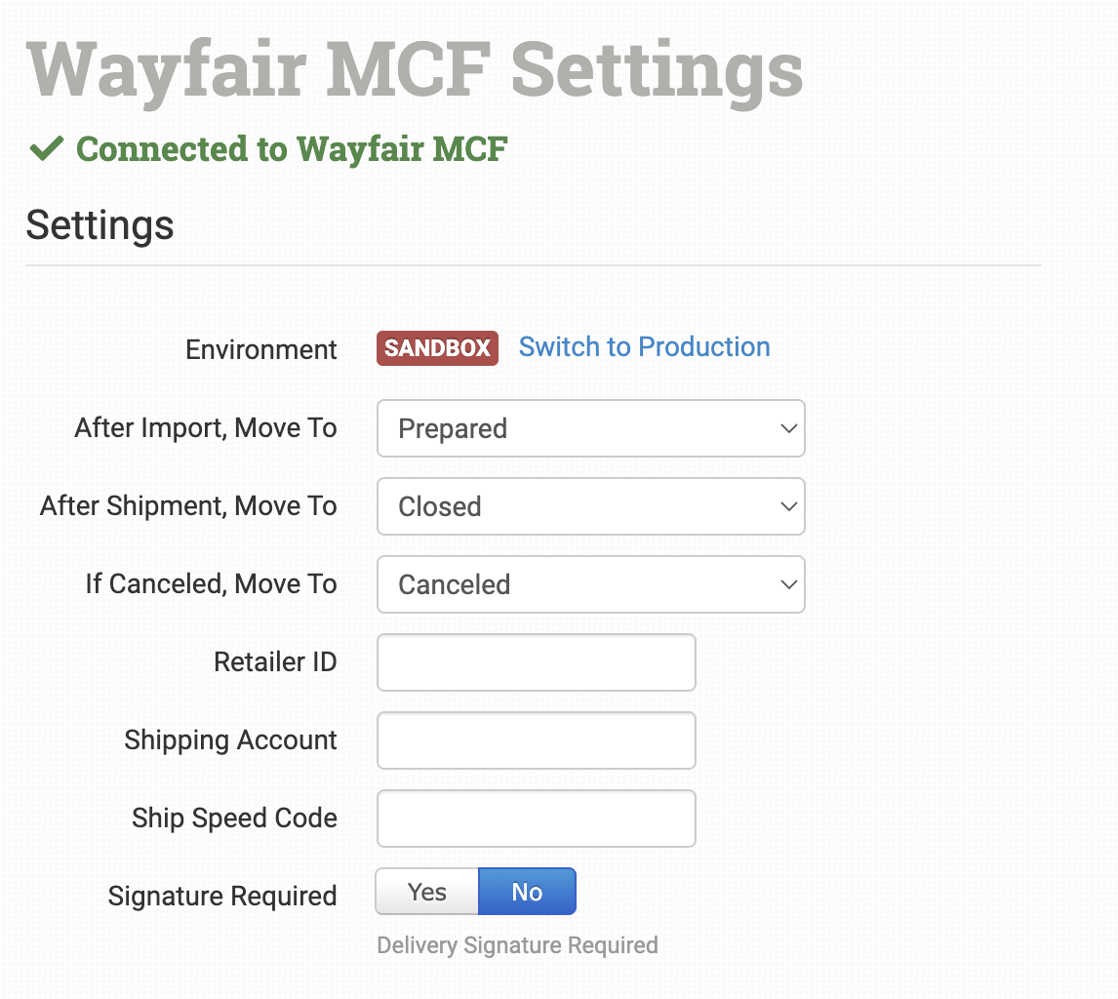Click the green connected checkmark icon

46,149
